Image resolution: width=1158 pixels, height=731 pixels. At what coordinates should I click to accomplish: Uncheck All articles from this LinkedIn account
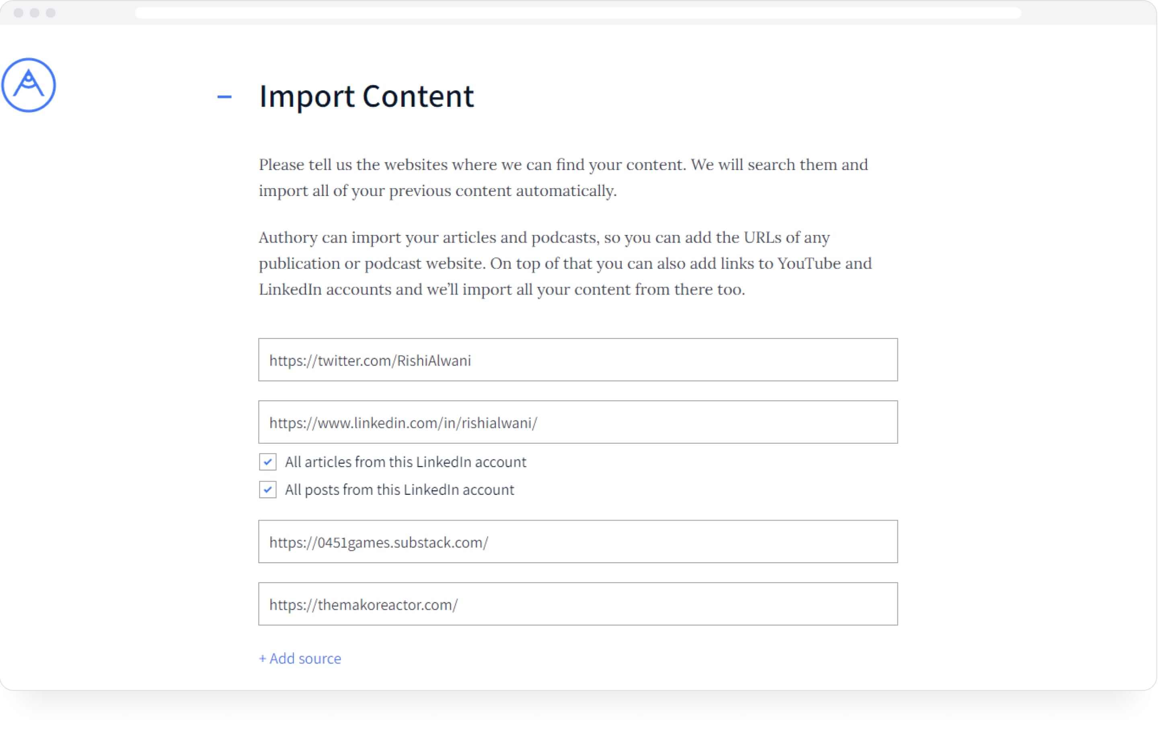267,461
